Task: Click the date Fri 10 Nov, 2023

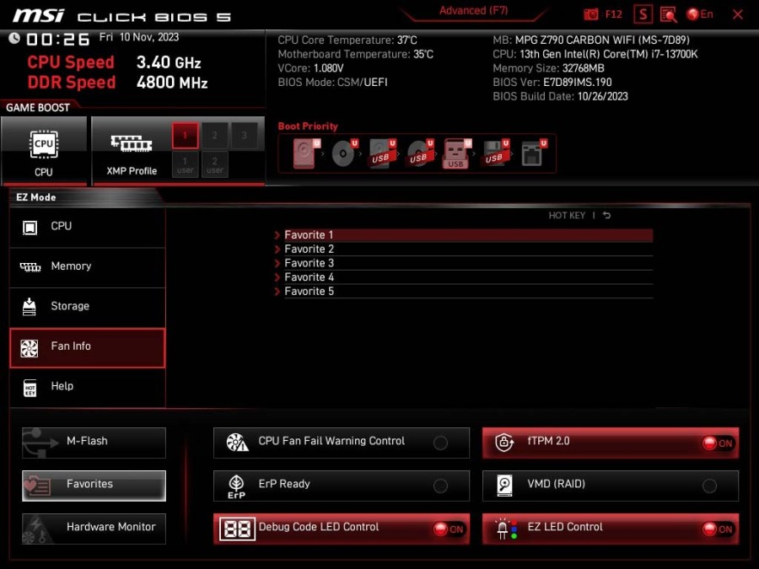Action: point(139,37)
